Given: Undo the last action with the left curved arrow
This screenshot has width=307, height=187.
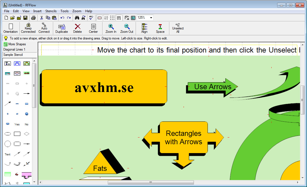Looking at the screenshot, I should click(x=62, y=18).
